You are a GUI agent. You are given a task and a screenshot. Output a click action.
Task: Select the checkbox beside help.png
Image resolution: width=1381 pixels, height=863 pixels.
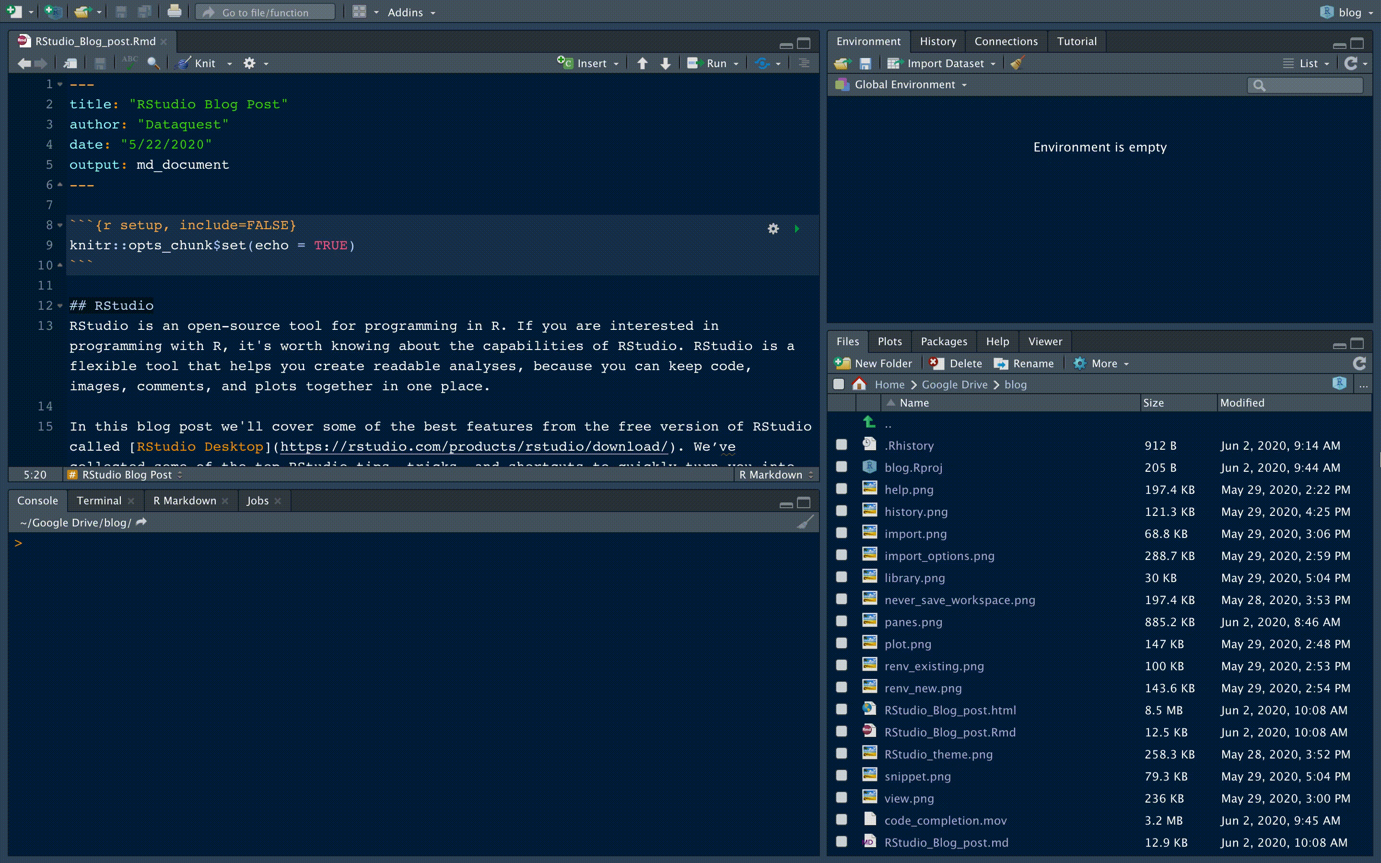841,489
